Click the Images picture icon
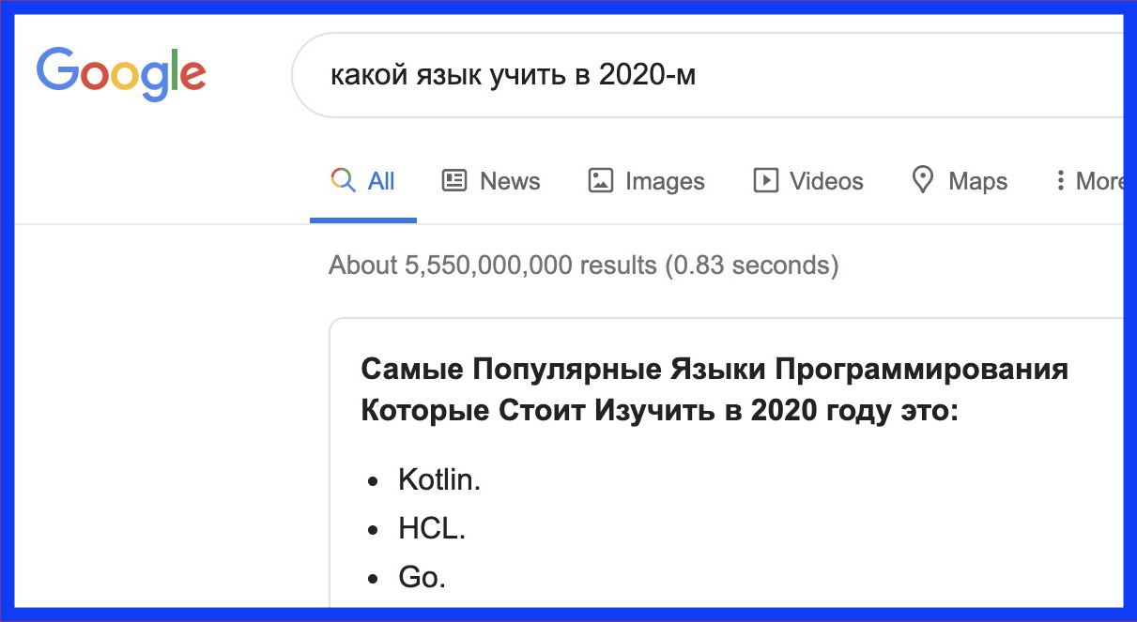 coord(600,180)
